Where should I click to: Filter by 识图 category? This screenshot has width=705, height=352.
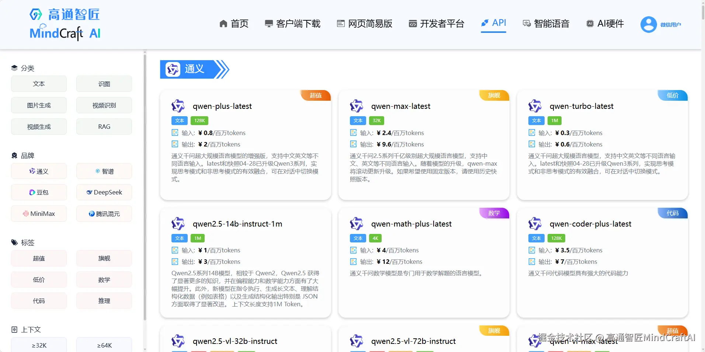104,84
